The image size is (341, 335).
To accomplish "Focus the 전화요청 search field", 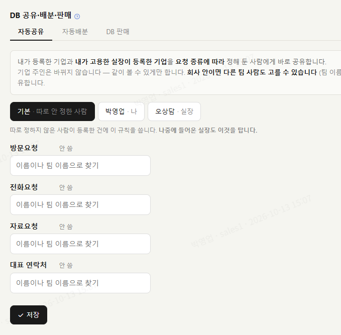I will 80,205.
